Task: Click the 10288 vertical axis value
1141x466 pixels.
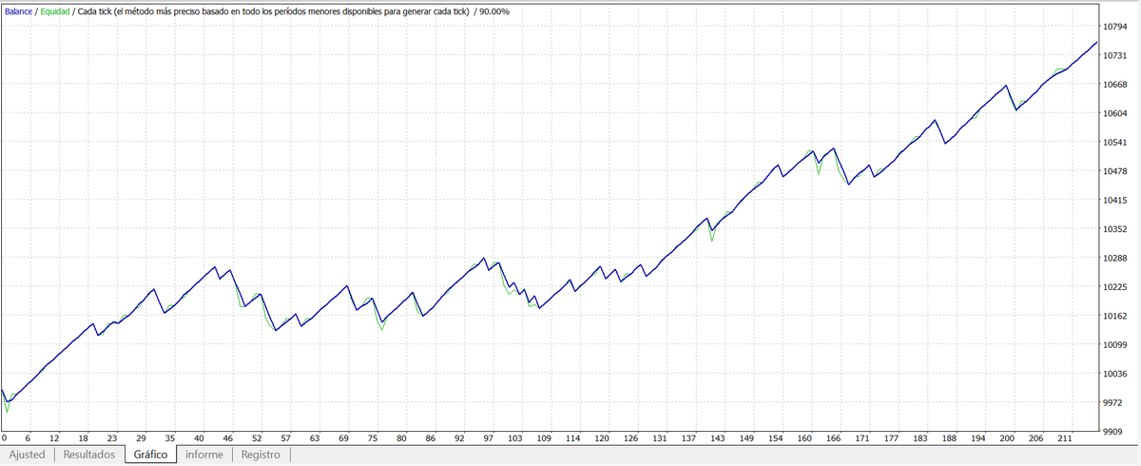Action: 1116,258
